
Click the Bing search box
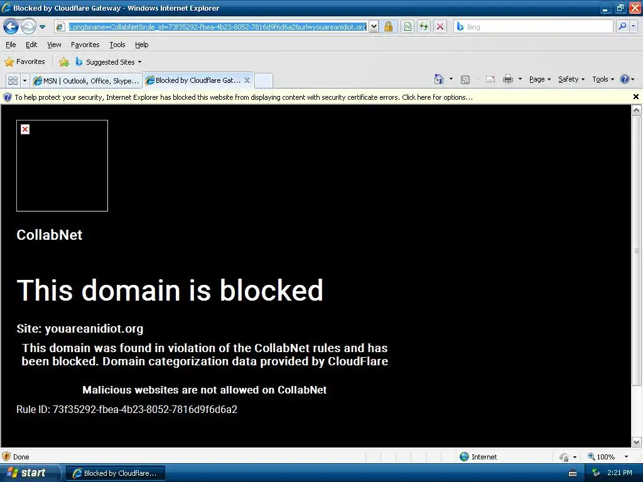533,26
